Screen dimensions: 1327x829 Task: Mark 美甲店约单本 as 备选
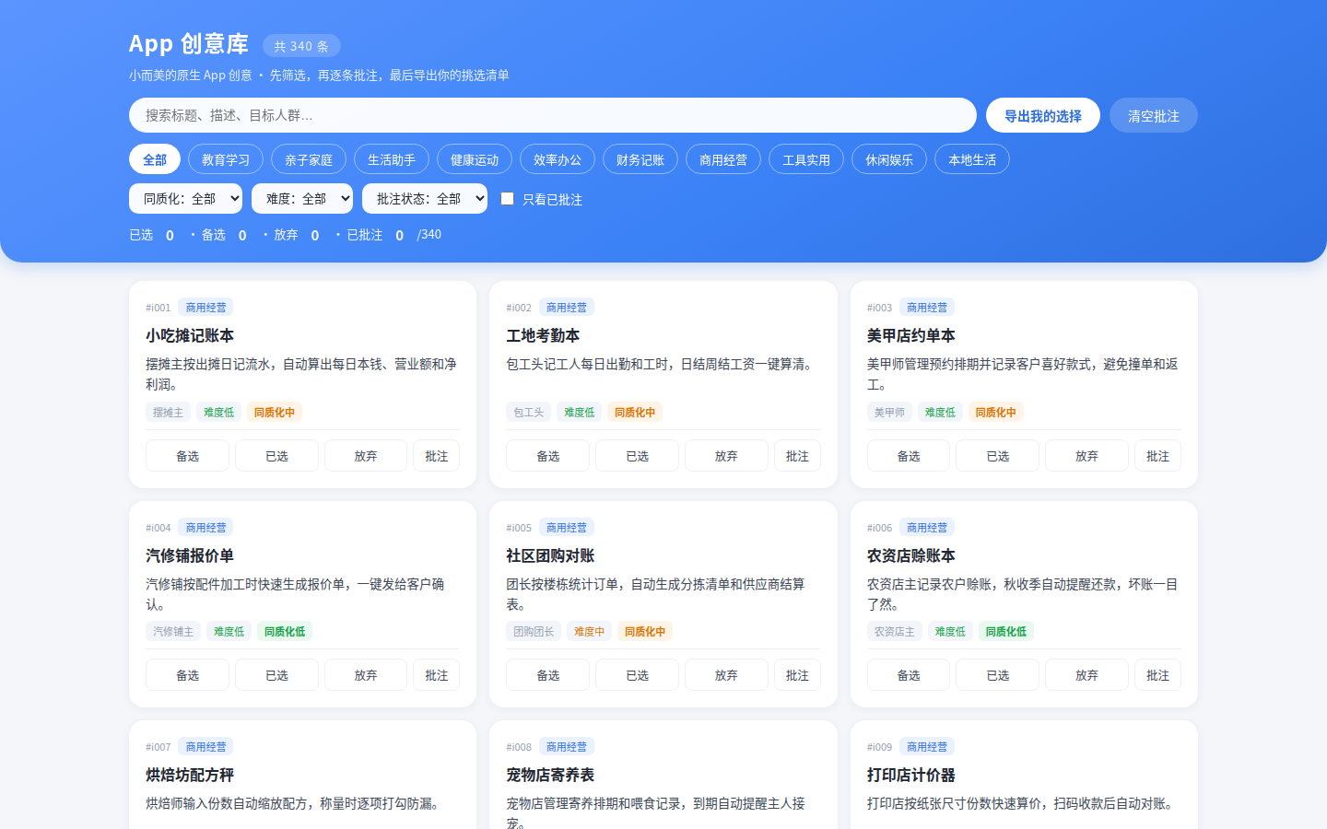(909, 456)
